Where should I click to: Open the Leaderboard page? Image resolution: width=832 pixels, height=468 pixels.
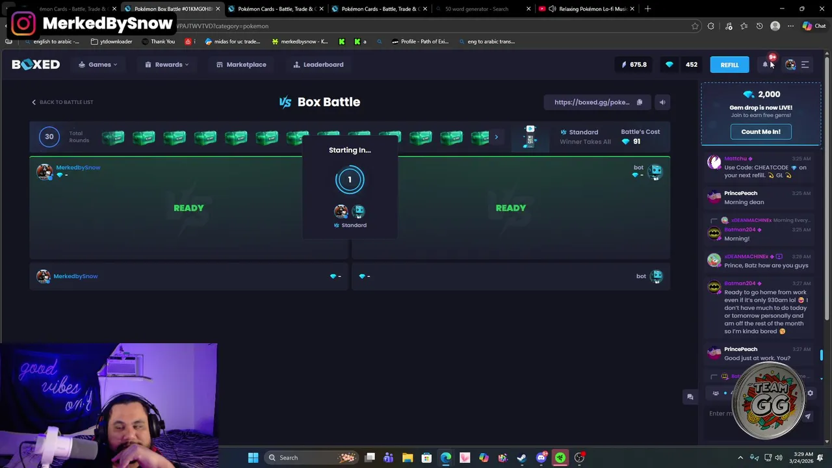[x=318, y=64]
